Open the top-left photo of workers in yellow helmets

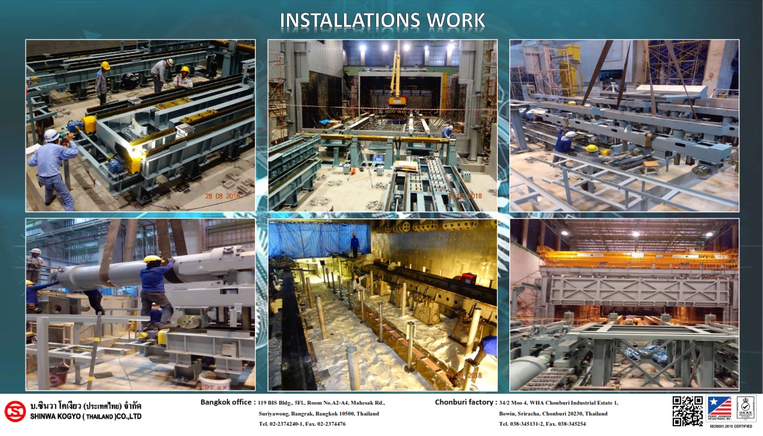[x=140, y=125]
